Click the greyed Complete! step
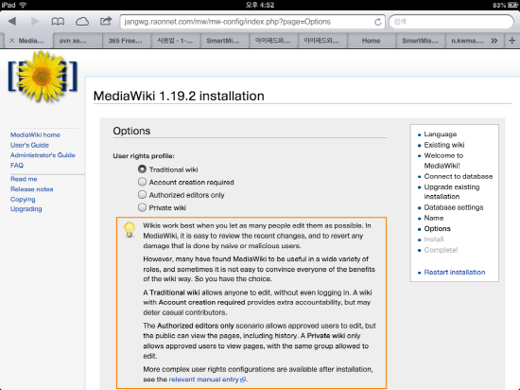The width and height of the screenshot is (520, 390). click(441, 250)
